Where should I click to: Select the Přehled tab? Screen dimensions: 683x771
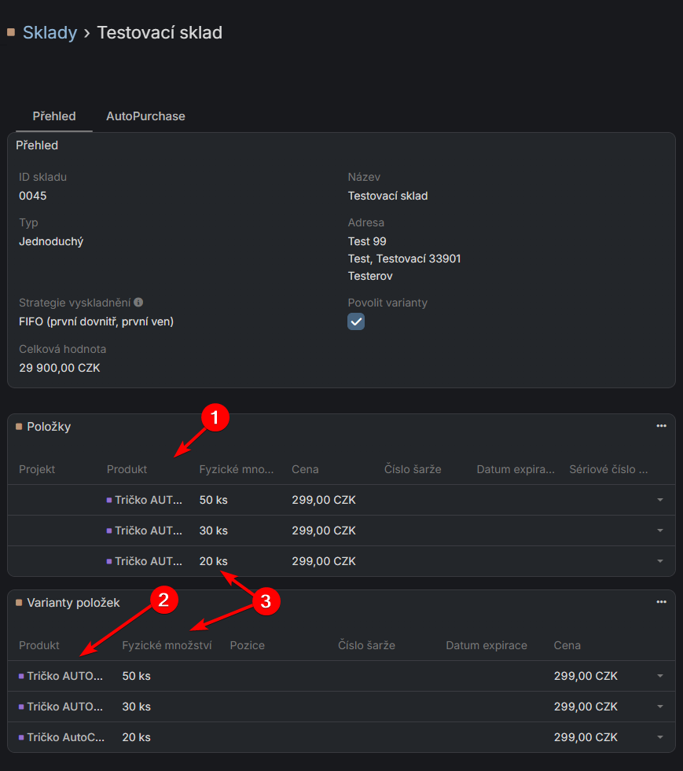pyautogui.click(x=54, y=116)
